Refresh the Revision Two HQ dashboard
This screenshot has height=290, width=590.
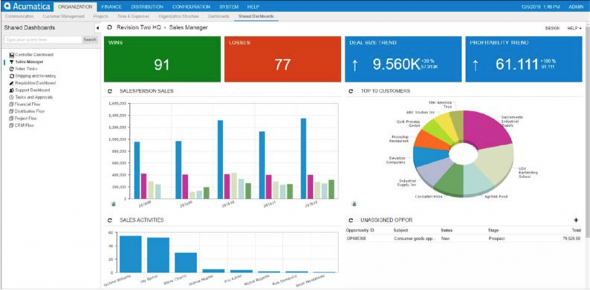tap(110, 28)
